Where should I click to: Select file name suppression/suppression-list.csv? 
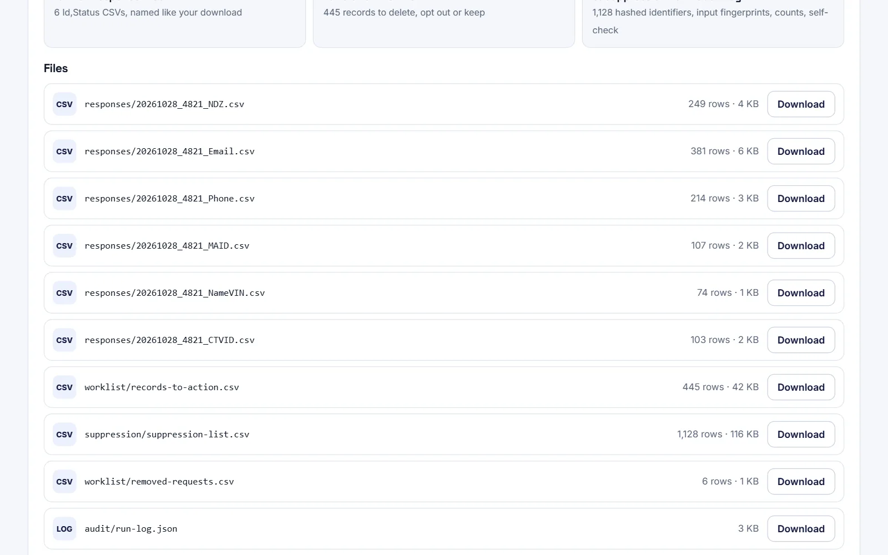click(167, 435)
